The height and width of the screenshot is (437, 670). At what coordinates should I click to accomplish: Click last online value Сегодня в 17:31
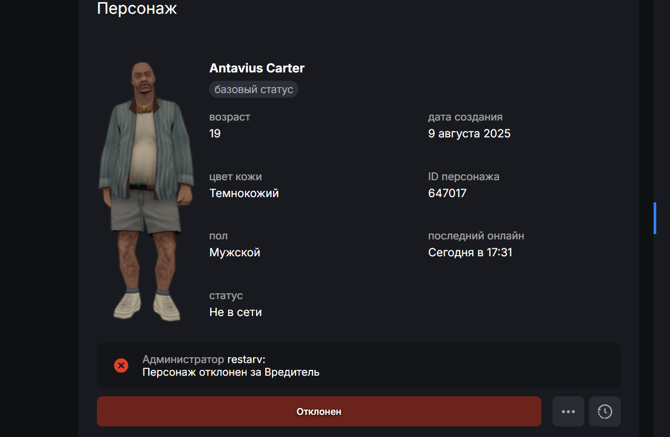point(470,253)
